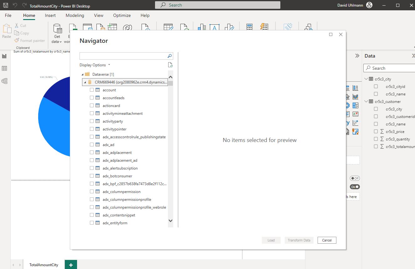Open the File menu

point(8,15)
